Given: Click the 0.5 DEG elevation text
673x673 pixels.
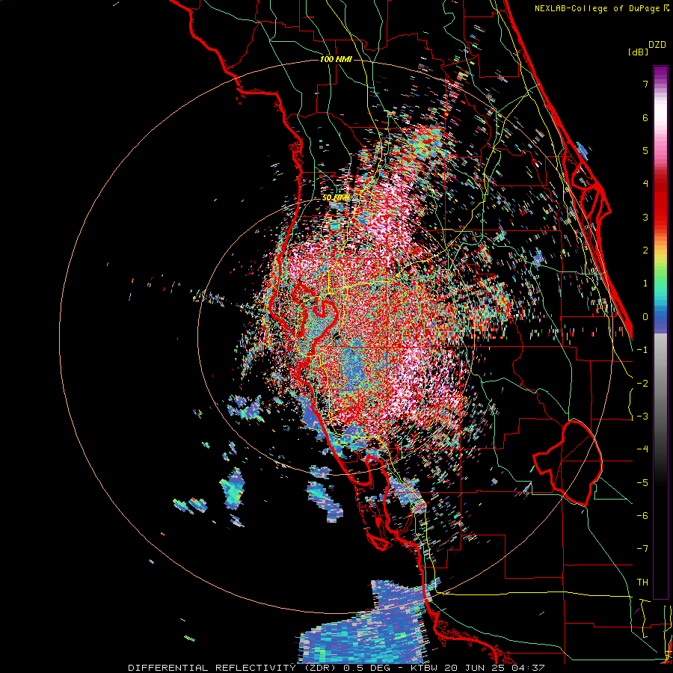Looking at the screenshot, I should tap(367, 668).
